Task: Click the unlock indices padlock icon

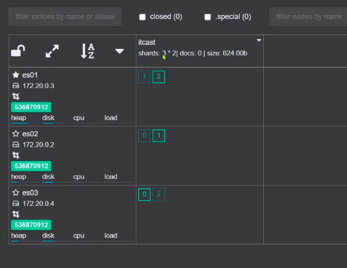Action: (18, 51)
